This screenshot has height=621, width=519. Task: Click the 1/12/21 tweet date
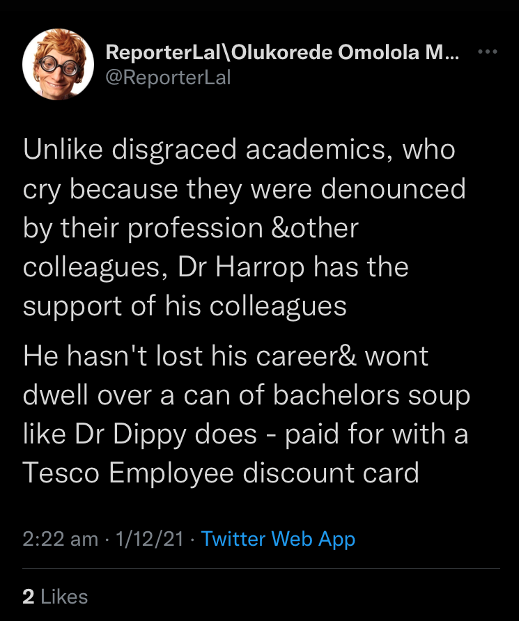pos(150,539)
